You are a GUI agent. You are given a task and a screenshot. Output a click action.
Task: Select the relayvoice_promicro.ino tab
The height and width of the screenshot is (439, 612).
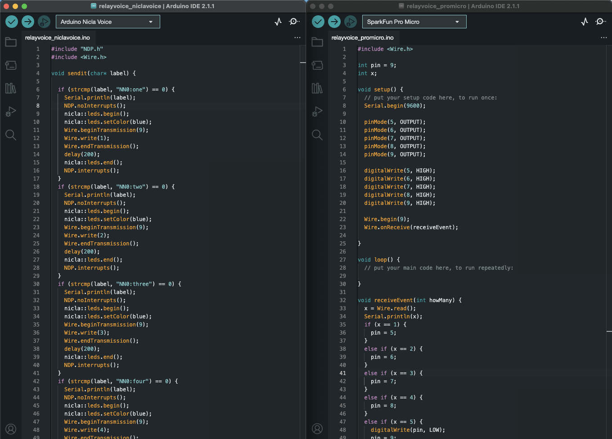point(362,38)
